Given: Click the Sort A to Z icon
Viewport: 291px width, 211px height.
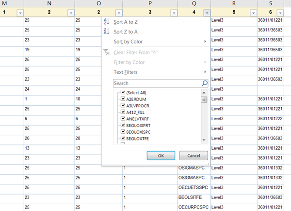Looking at the screenshot, I should click(x=106, y=22).
